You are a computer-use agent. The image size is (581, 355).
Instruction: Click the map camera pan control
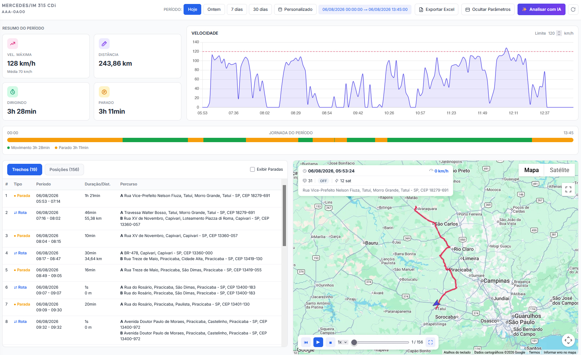568,340
